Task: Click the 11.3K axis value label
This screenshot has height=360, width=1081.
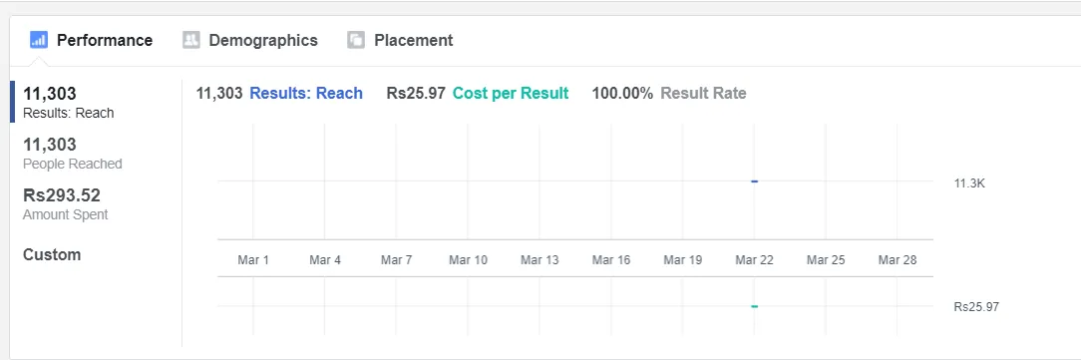Action: coord(969,183)
